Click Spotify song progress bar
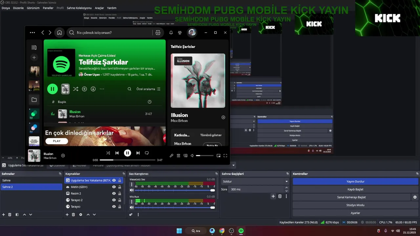Image resolution: width=420 pixels, height=236 pixels. point(127,160)
